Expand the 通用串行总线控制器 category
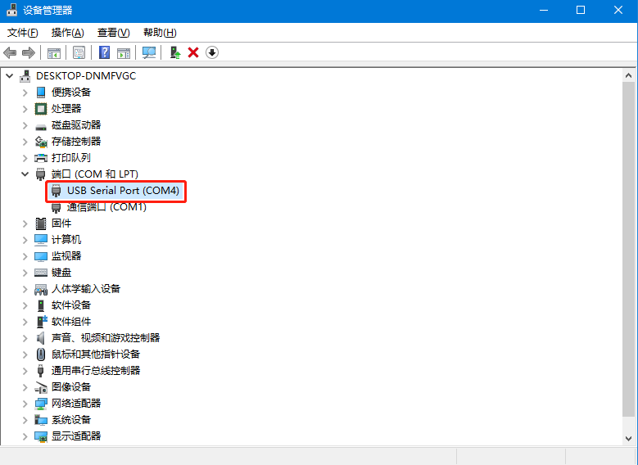 point(25,371)
